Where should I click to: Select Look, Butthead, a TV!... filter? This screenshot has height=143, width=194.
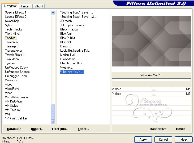pos(75,51)
